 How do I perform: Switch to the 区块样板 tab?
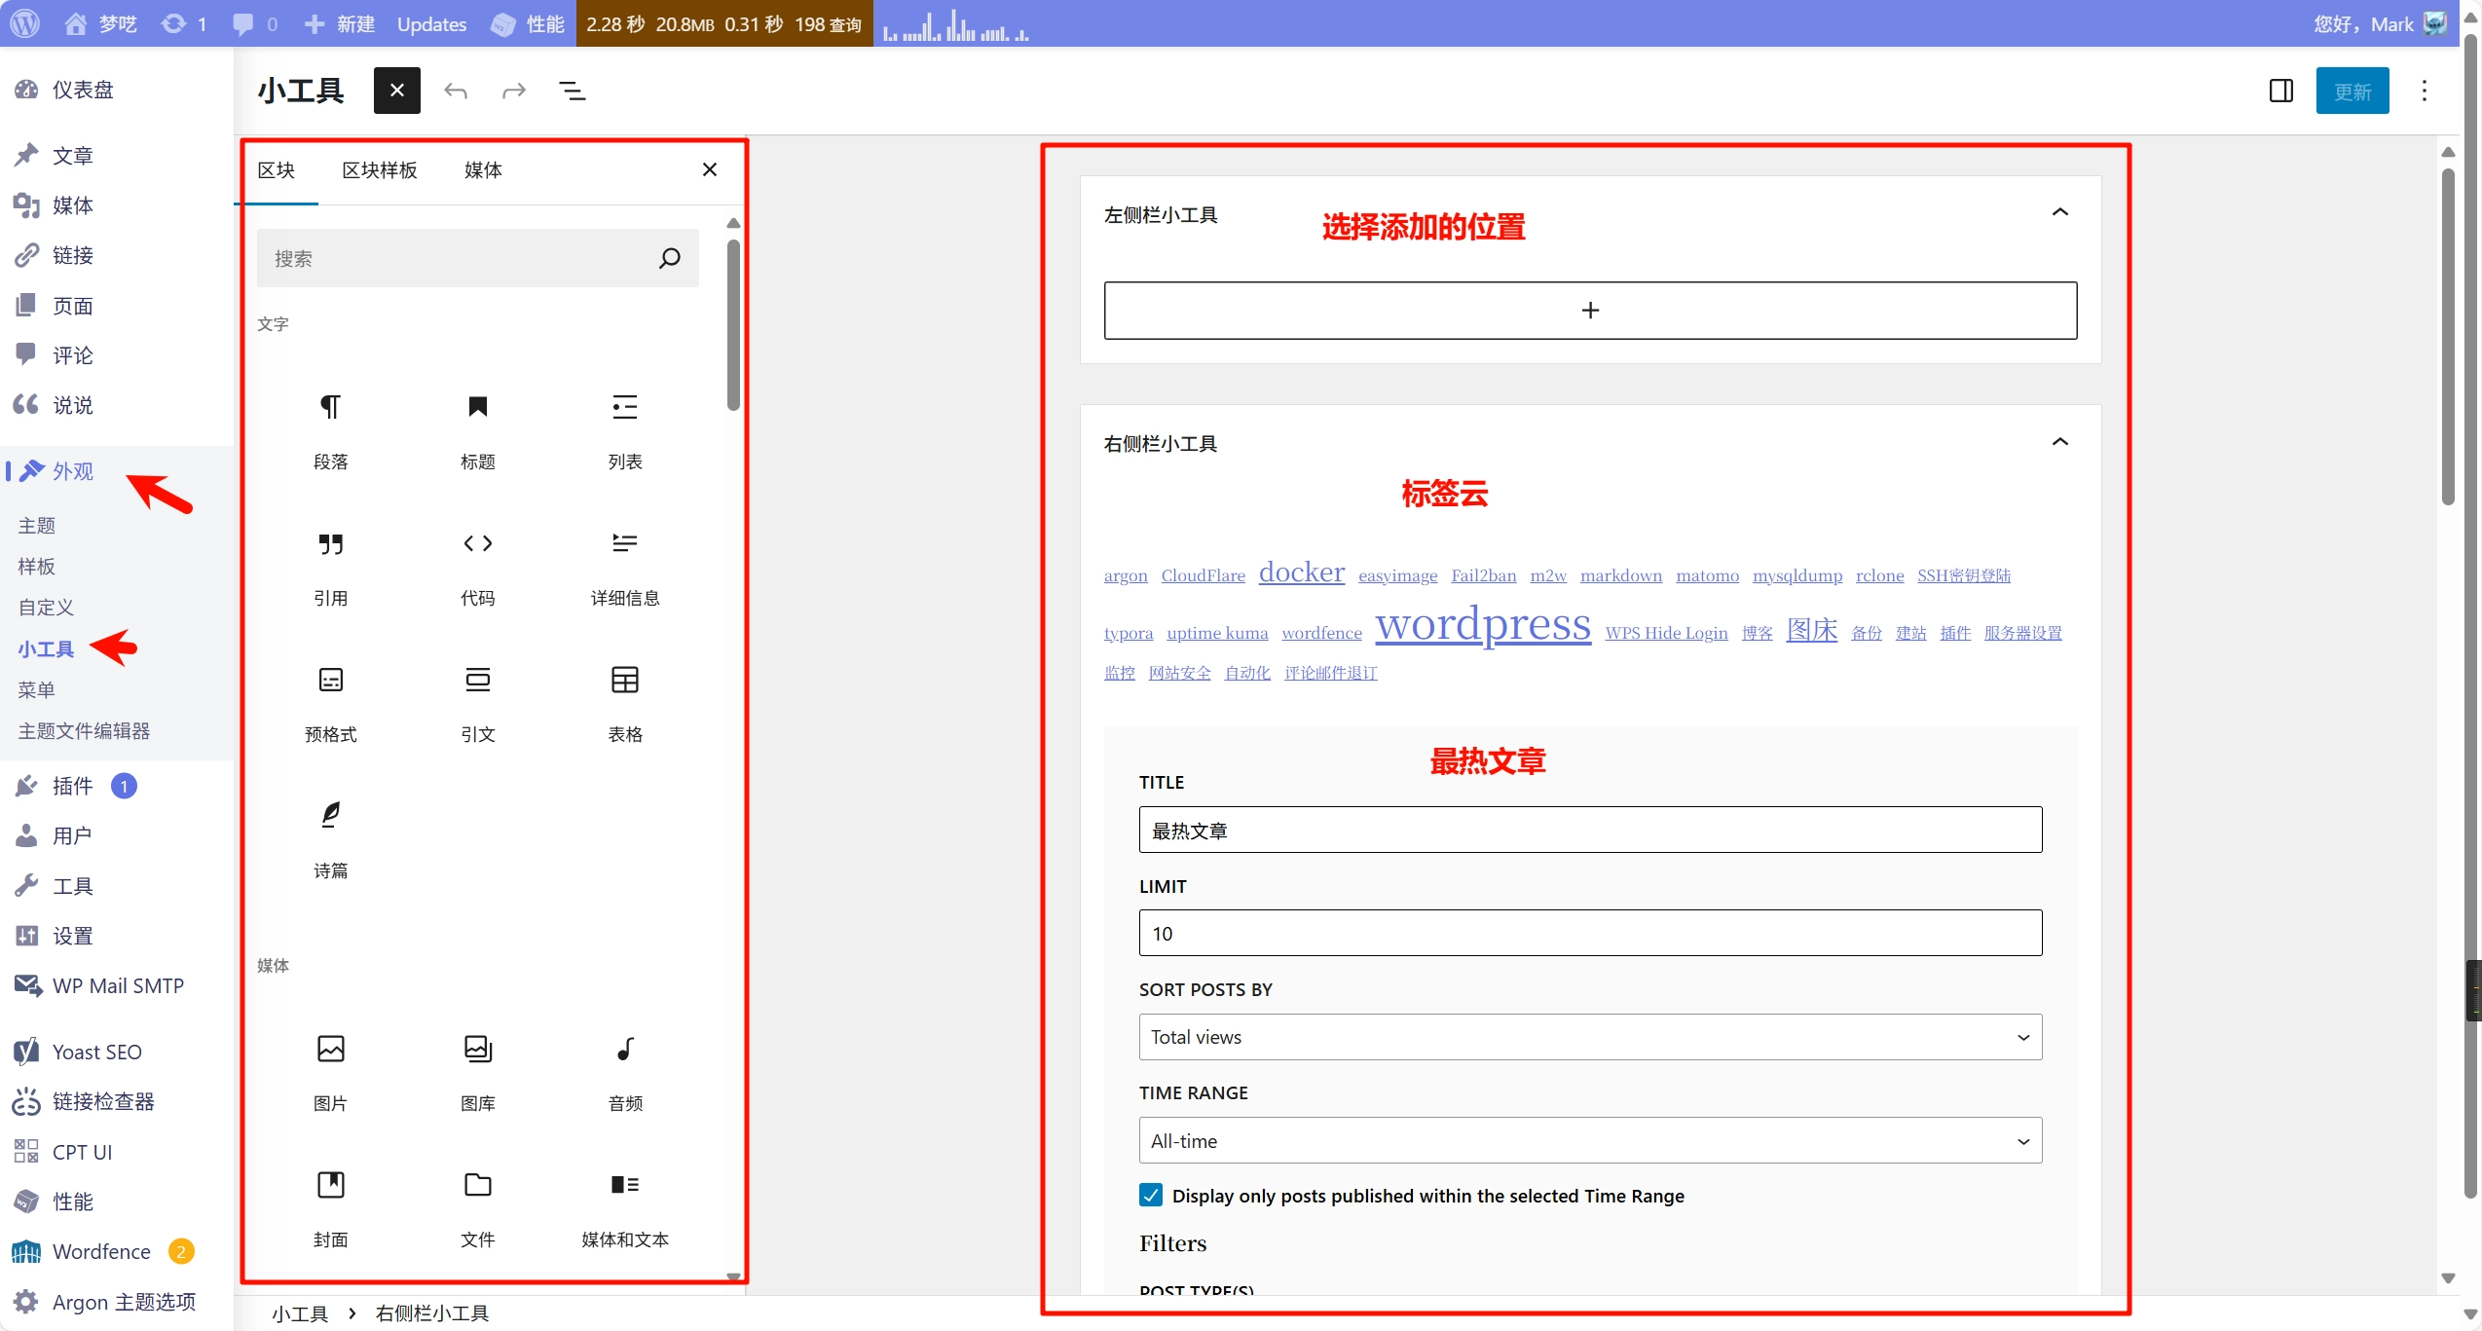click(379, 170)
